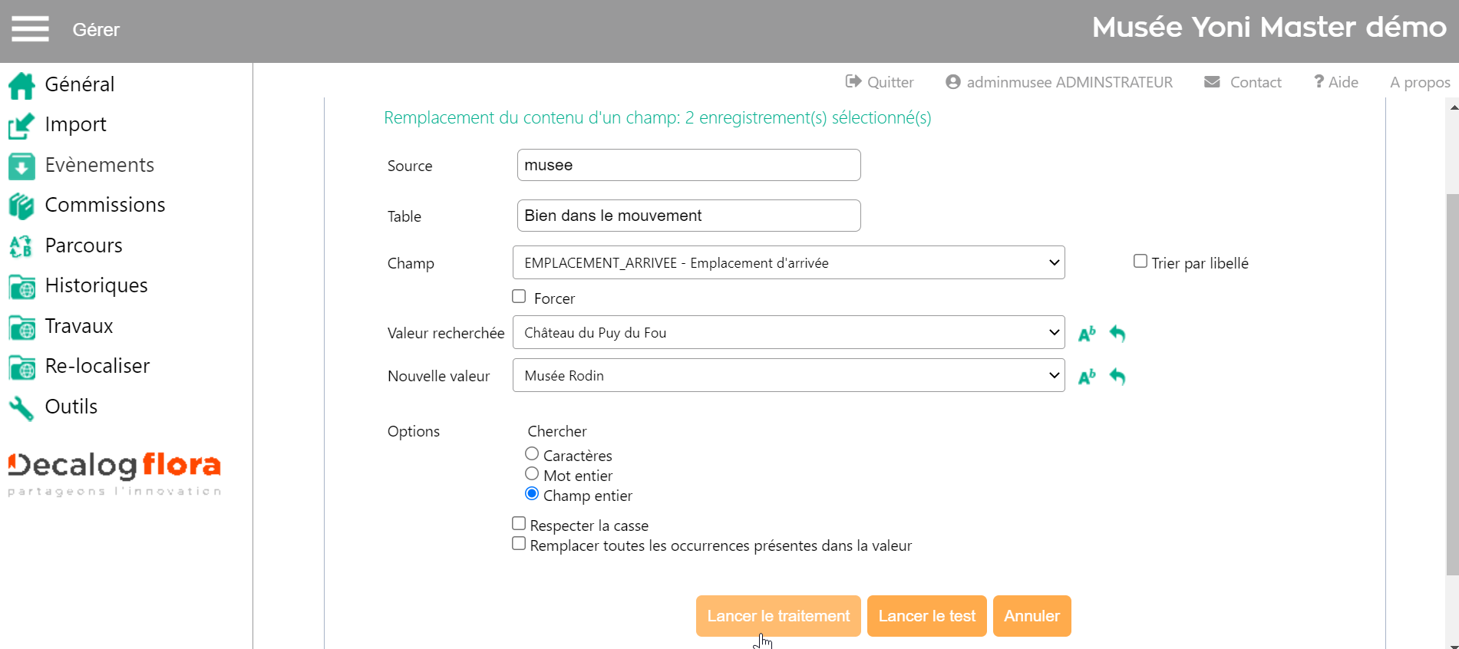Click Lancer le traitement button
1459x649 pixels.
778,616
